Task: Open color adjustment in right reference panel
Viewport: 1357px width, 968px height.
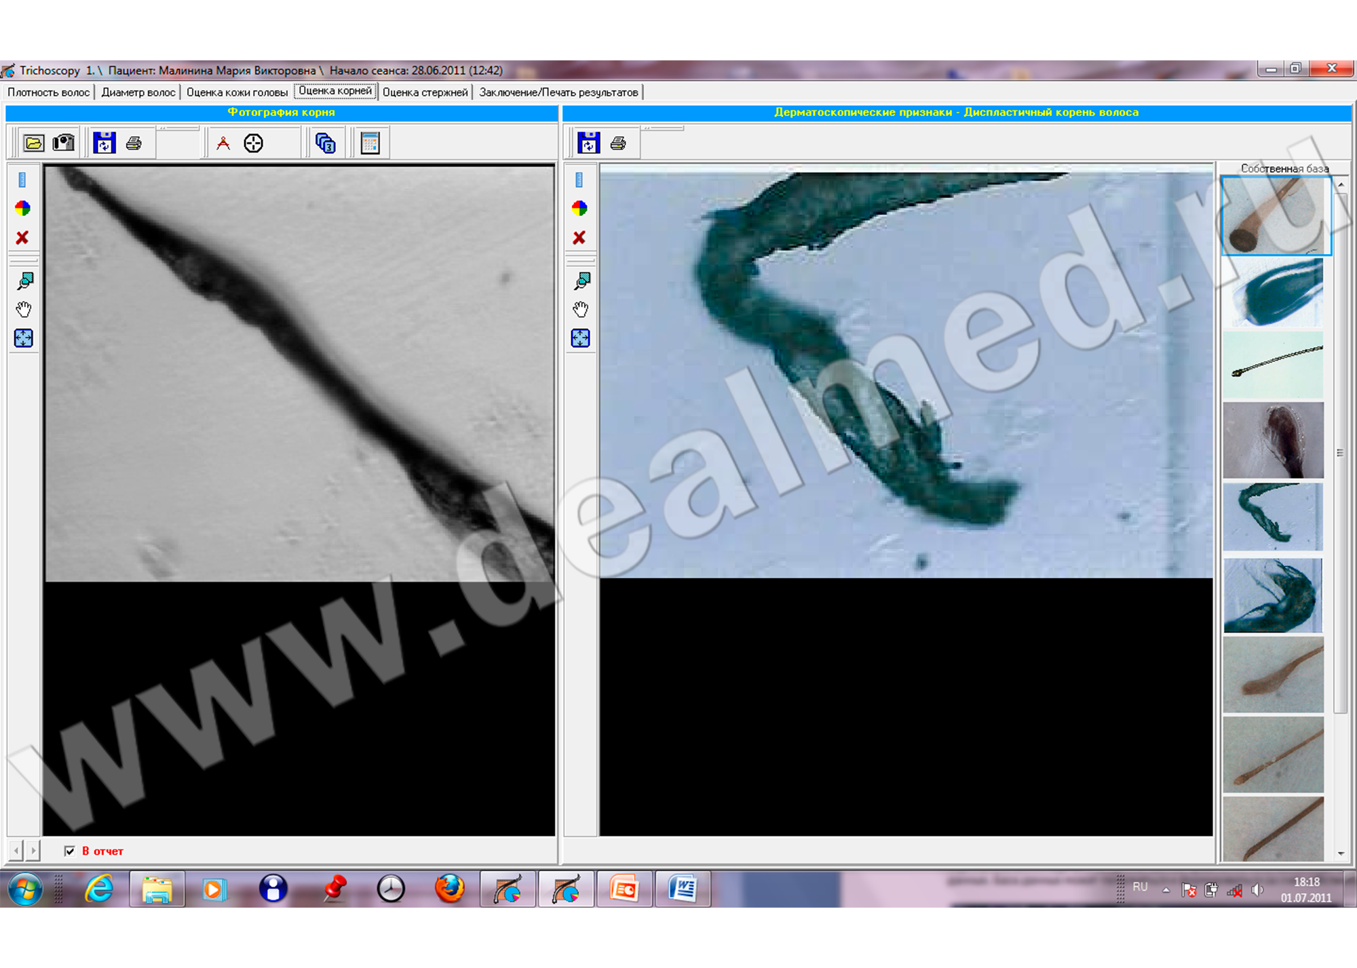Action: pyautogui.click(x=579, y=208)
